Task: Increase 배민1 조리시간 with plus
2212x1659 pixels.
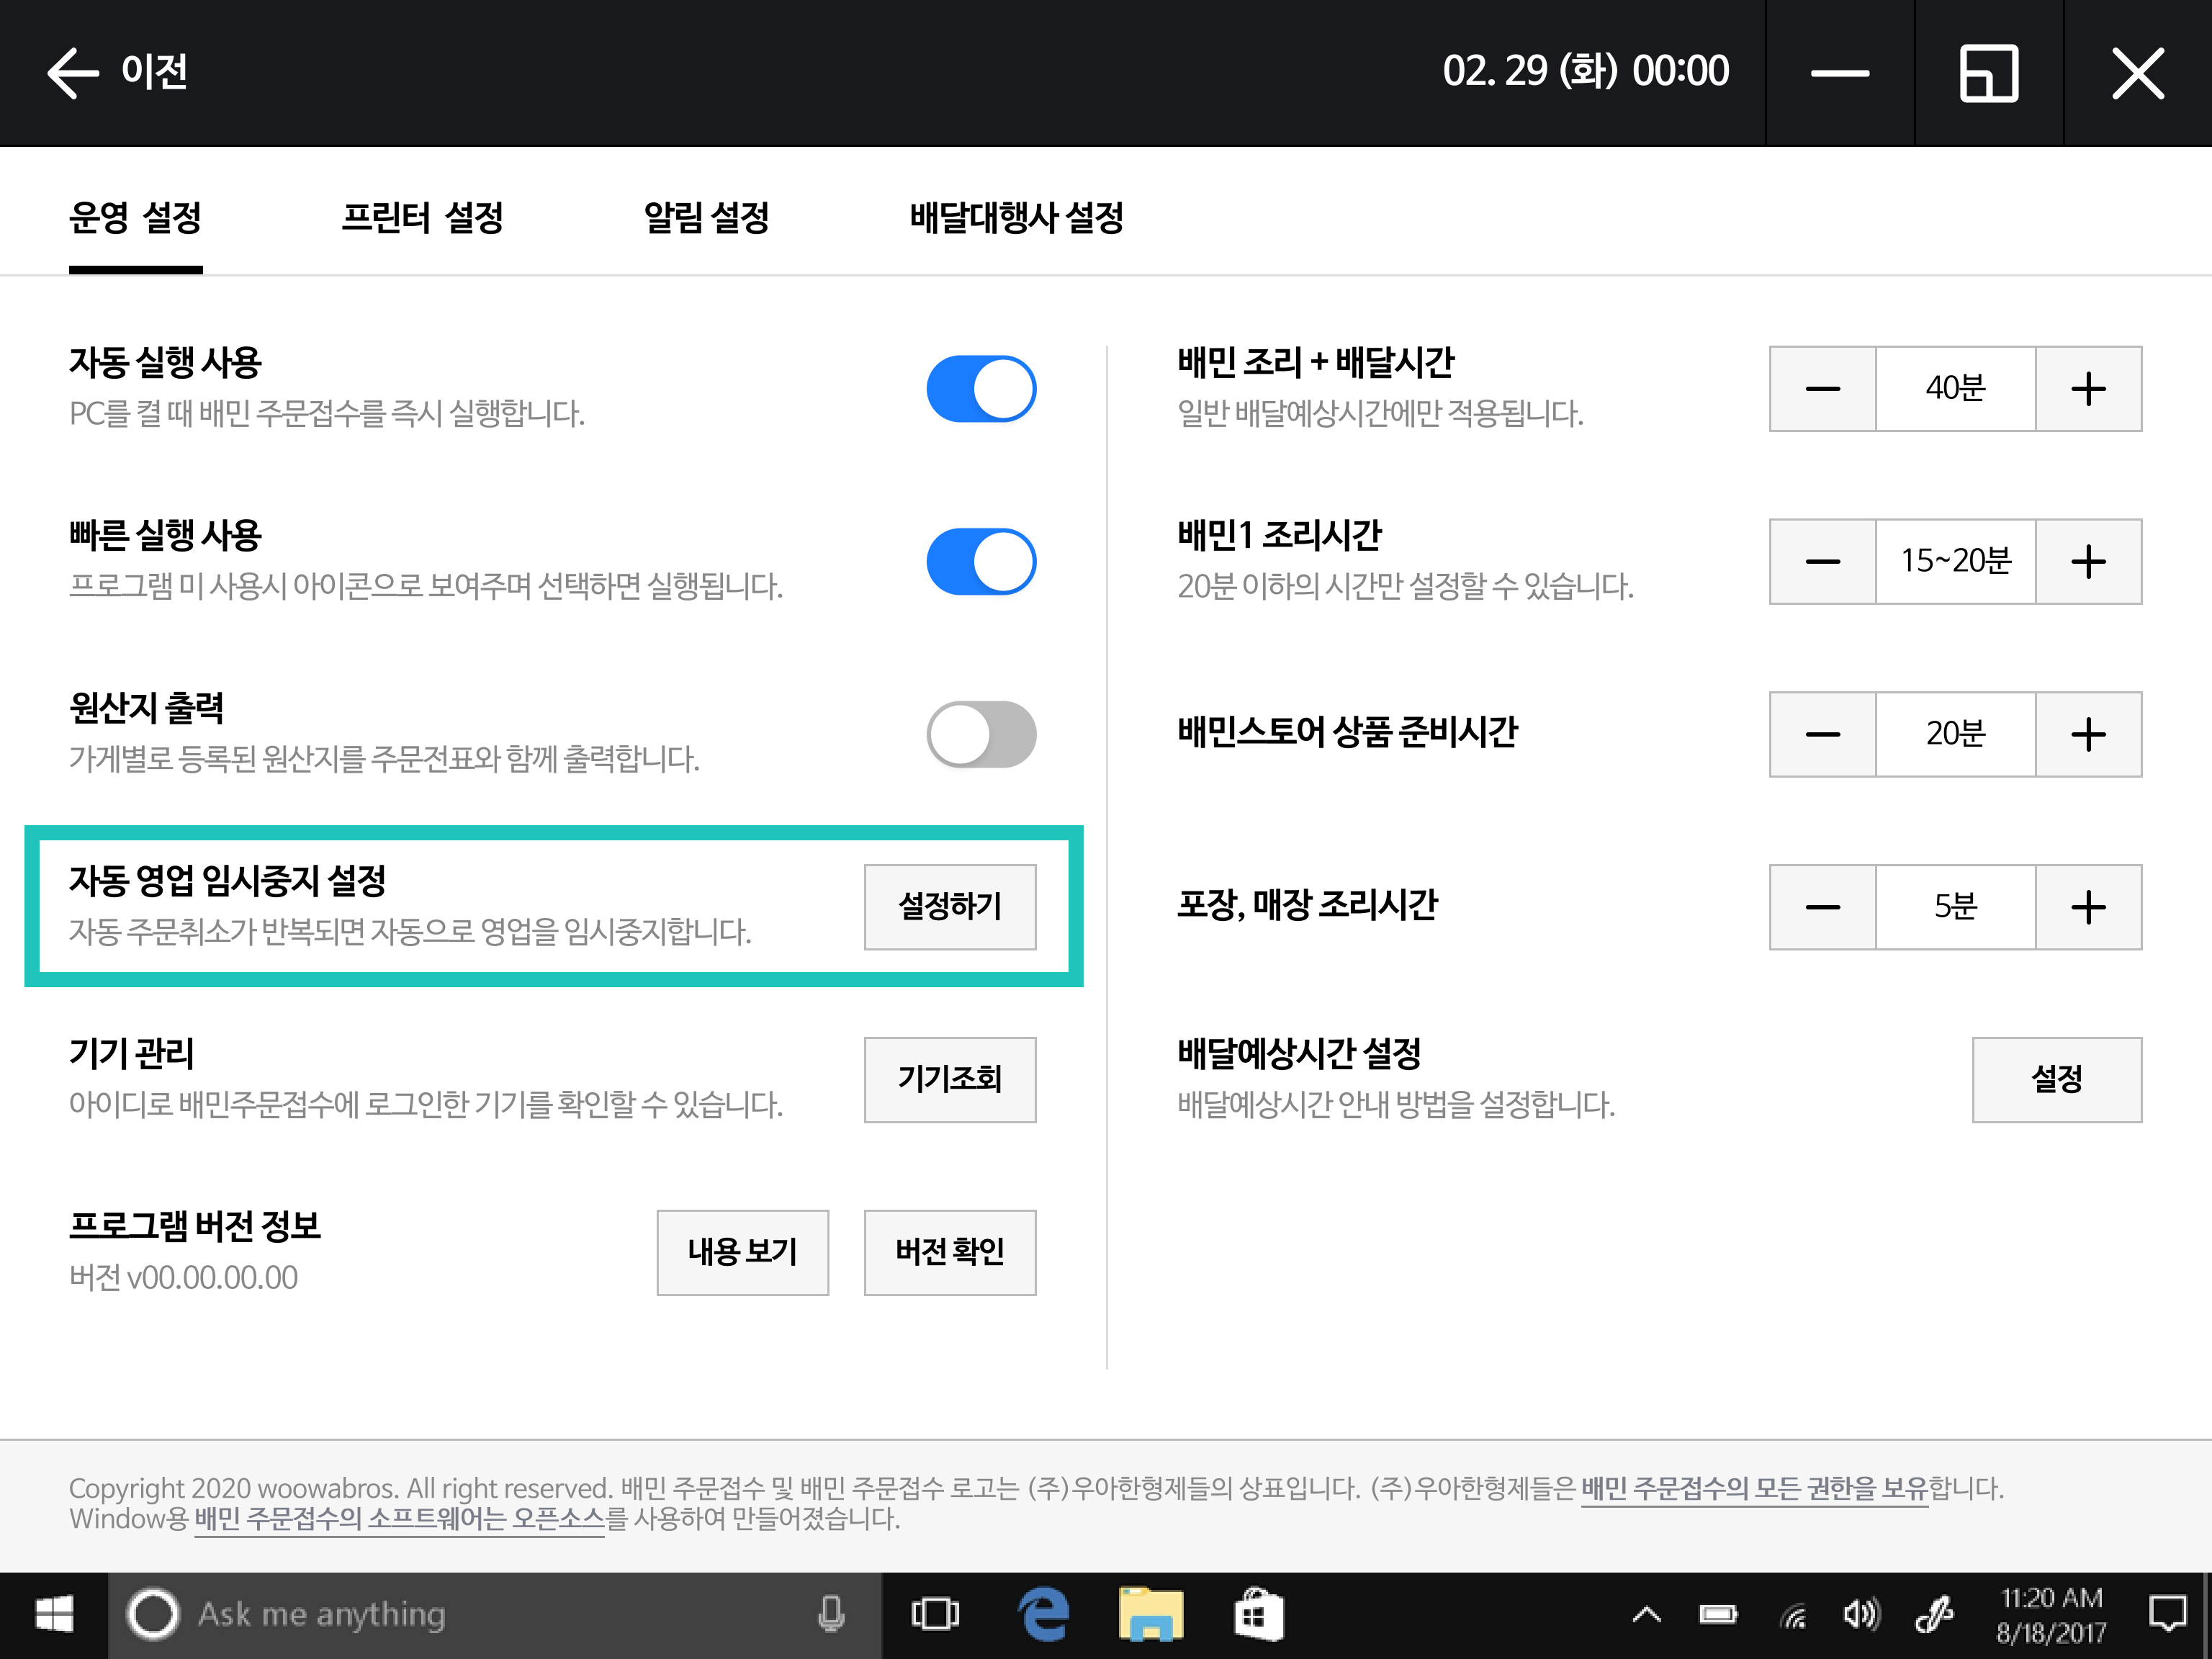Action: (x=2089, y=562)
